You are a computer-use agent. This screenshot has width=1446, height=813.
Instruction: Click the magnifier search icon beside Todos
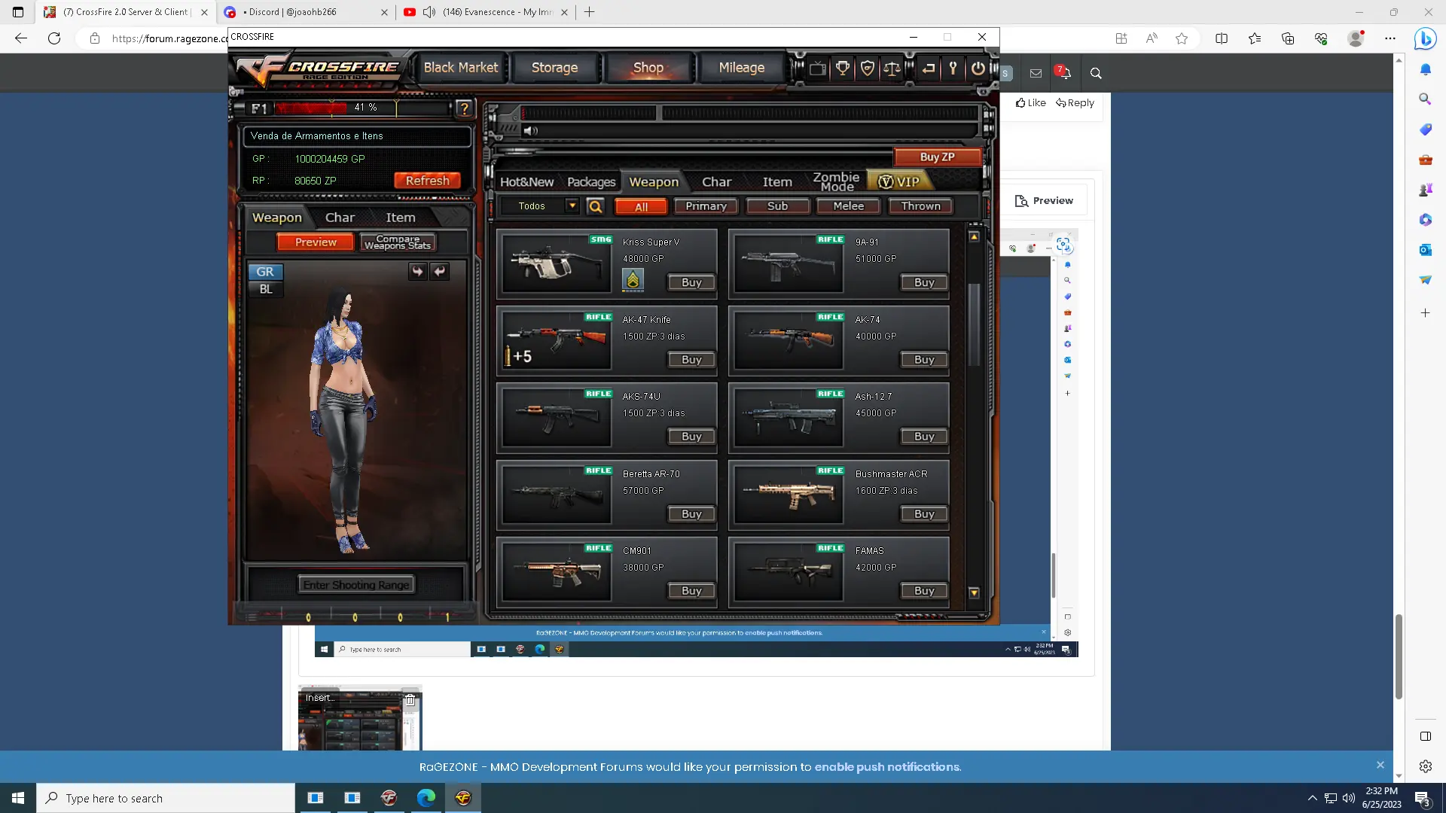(x=595, y=206)
